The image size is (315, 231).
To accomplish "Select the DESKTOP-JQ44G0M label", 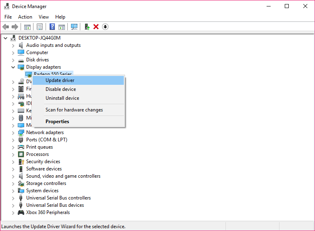I will pos(40,38).
